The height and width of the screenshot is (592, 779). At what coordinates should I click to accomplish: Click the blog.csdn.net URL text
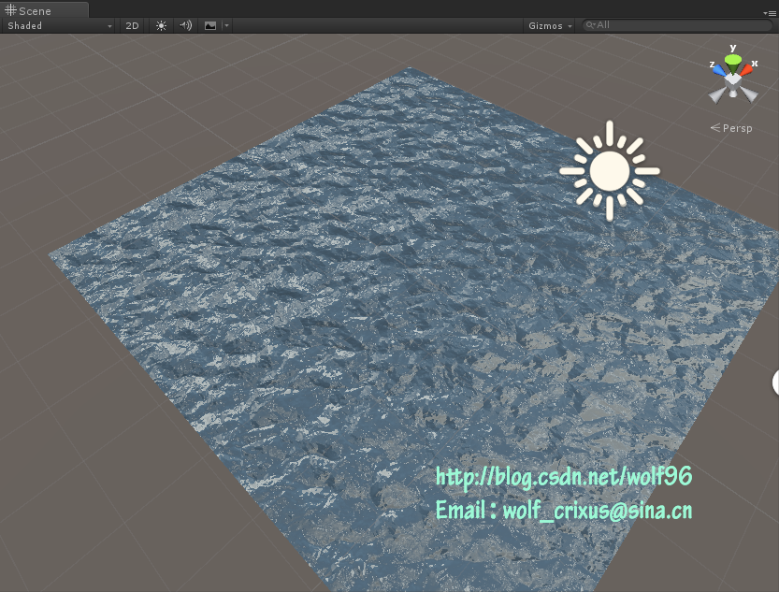click(x=564, y=477)
